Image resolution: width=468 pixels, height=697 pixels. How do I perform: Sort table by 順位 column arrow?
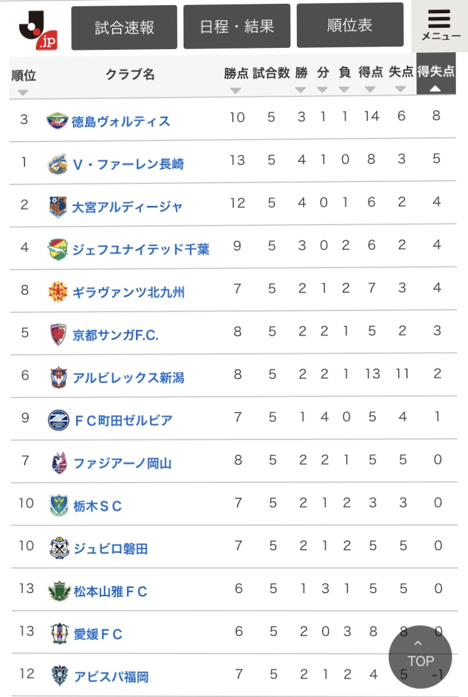(x=23, y=92)
